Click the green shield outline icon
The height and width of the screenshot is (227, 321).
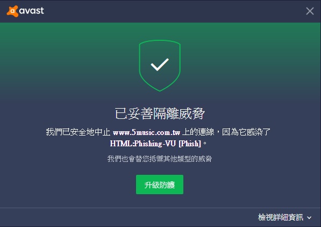tap(160, 66)
